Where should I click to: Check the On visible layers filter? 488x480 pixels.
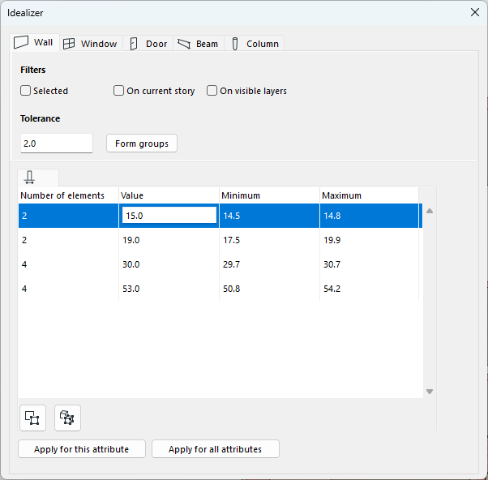[x=212, y=91]
